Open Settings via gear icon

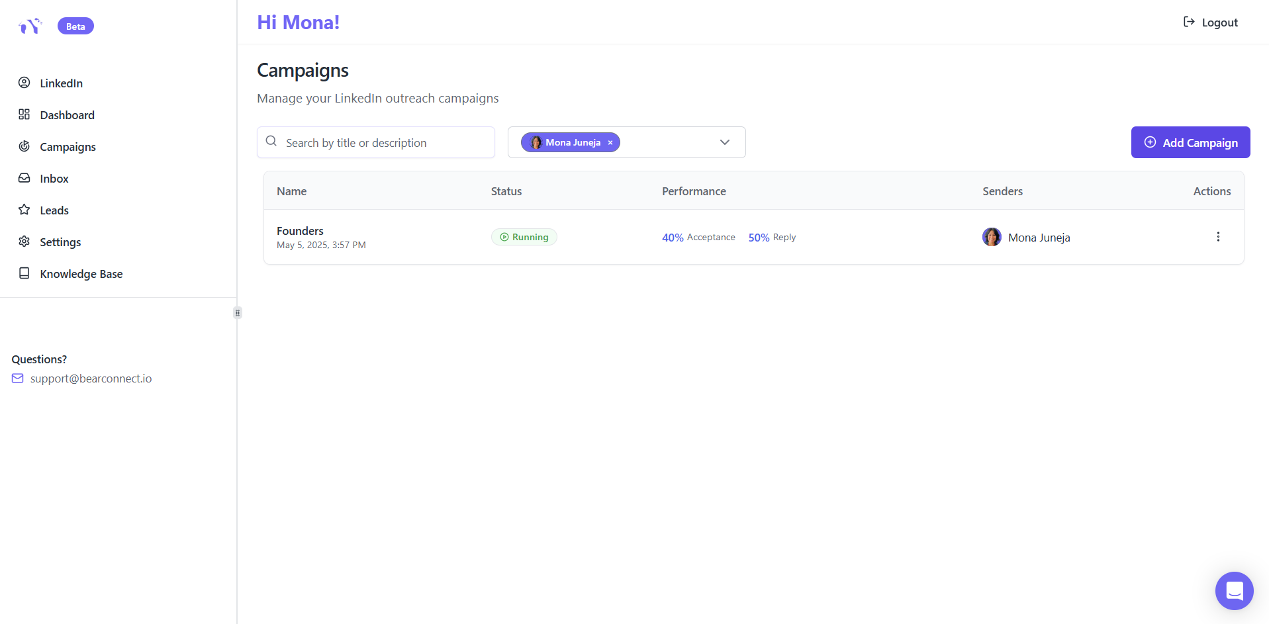(x=24, y=242)
